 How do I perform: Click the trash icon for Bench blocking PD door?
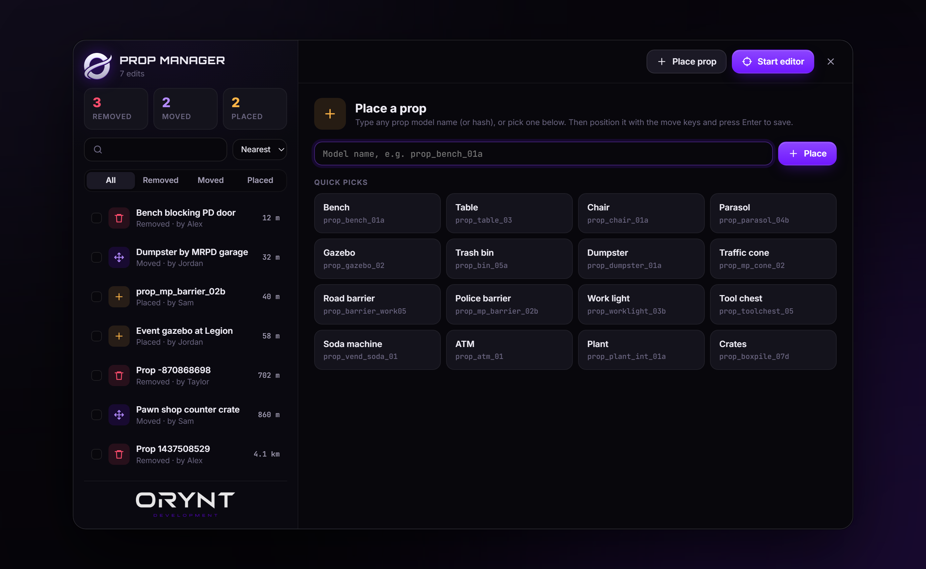pyautogui.click(x=119, y=218)
